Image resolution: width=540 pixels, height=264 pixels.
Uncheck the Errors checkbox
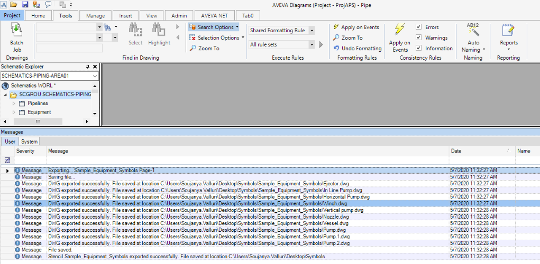pyautogui.click(x=418, y=27)
